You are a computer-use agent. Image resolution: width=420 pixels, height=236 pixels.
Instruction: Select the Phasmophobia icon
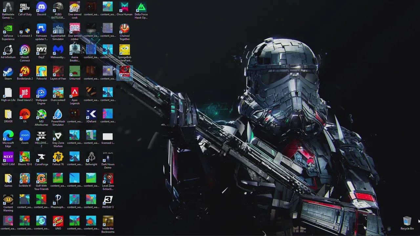click(58, 202)
